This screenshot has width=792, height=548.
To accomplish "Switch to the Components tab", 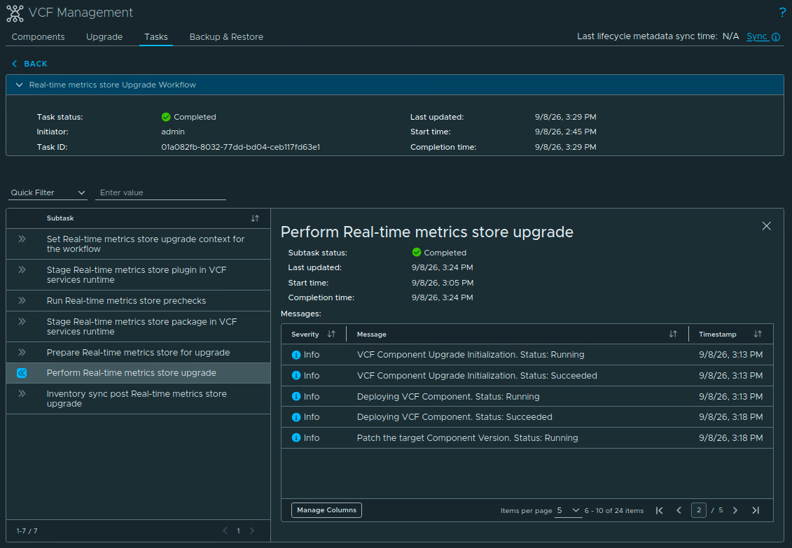I will (38, 37).
